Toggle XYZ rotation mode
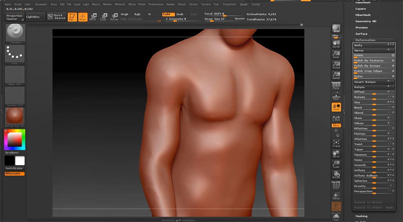This screenshot has width=403, height=222. [336, 125]
